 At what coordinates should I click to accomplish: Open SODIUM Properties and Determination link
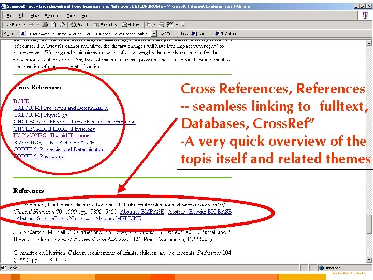click(59, 149)
